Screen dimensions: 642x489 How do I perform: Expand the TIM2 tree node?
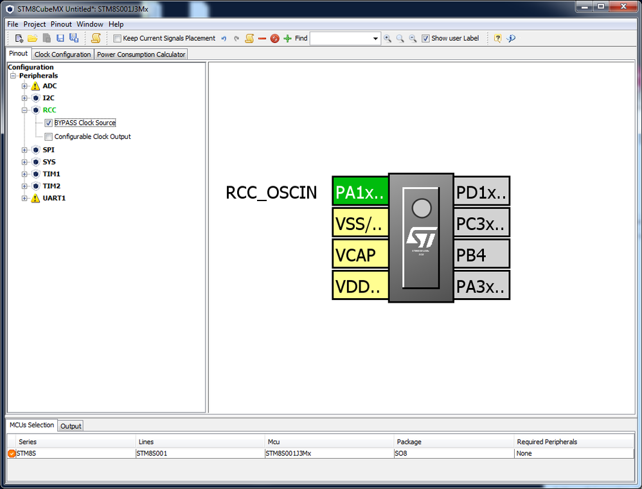point(24,186)
